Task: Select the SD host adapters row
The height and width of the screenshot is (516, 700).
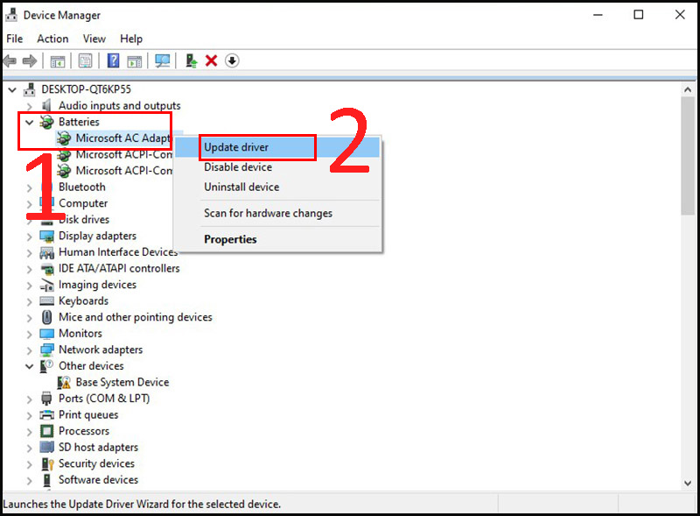Action: pyautogui.click(x=98, y=447)
